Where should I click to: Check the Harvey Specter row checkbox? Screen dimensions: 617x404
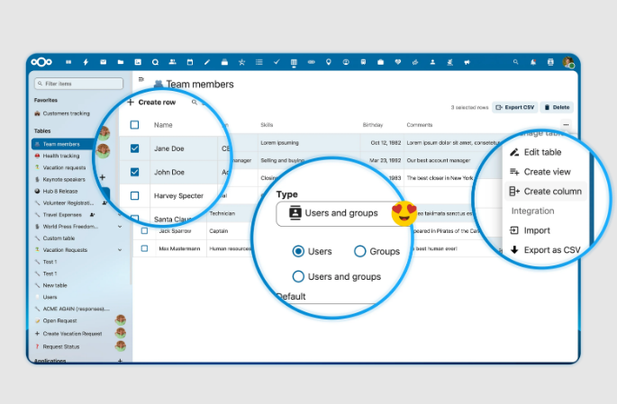point(134,196)
